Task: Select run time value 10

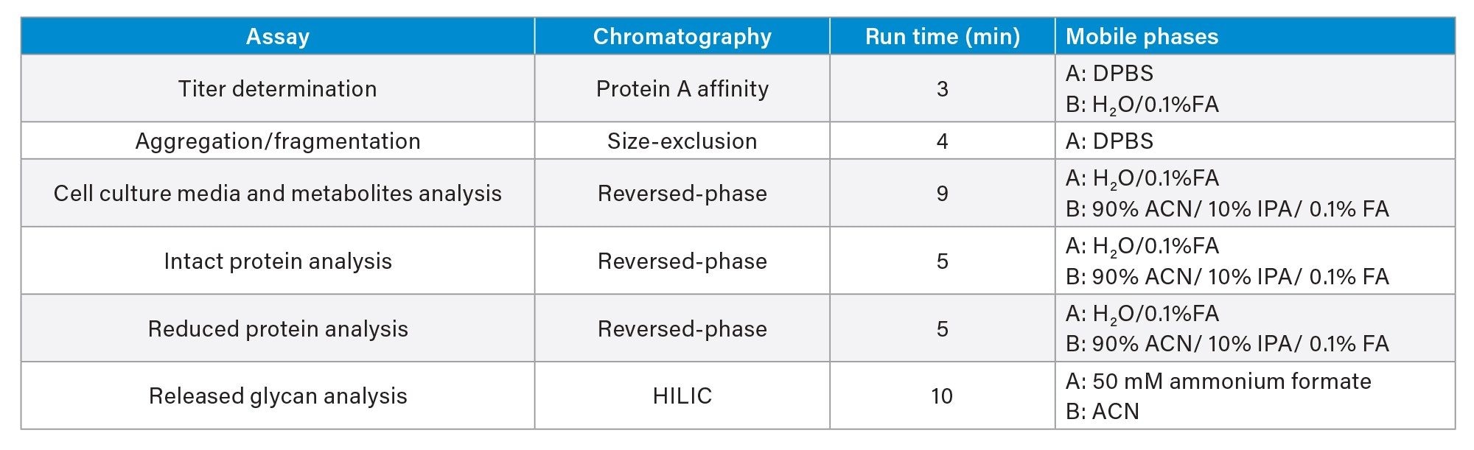Action: coord(942,396)
